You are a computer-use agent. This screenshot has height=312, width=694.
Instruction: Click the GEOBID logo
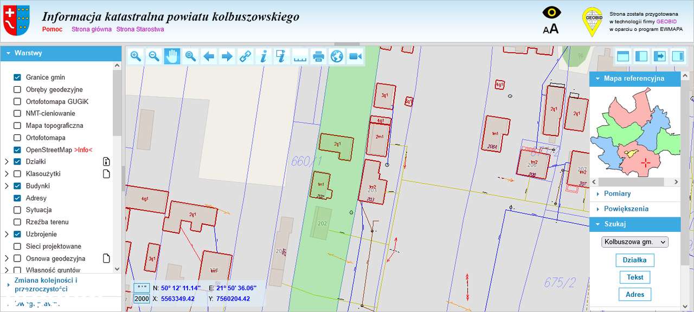click(592, 22)
